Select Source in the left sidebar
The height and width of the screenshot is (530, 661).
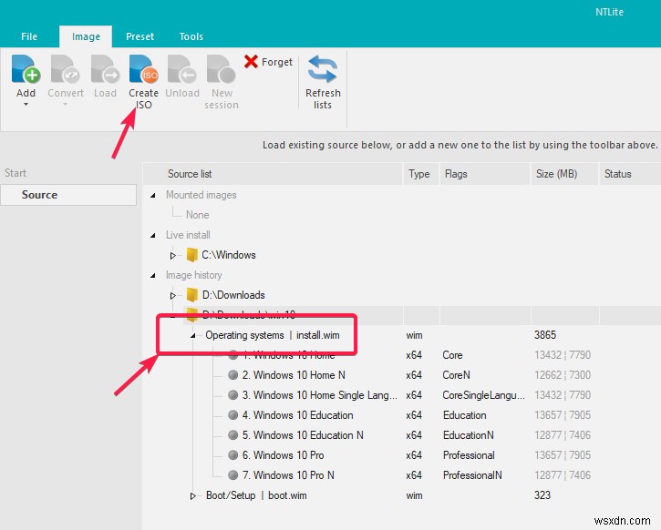68,195
